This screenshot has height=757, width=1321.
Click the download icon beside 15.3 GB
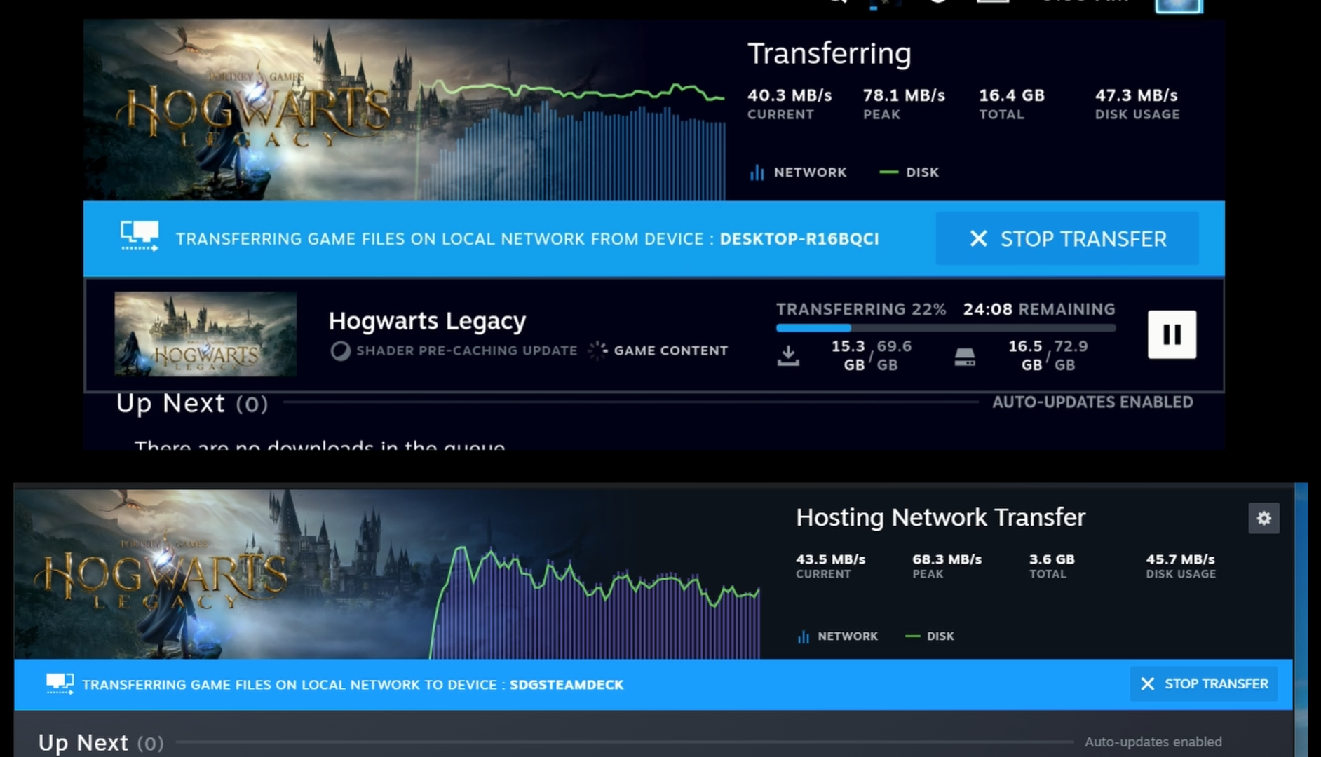(x=790, y=355)
